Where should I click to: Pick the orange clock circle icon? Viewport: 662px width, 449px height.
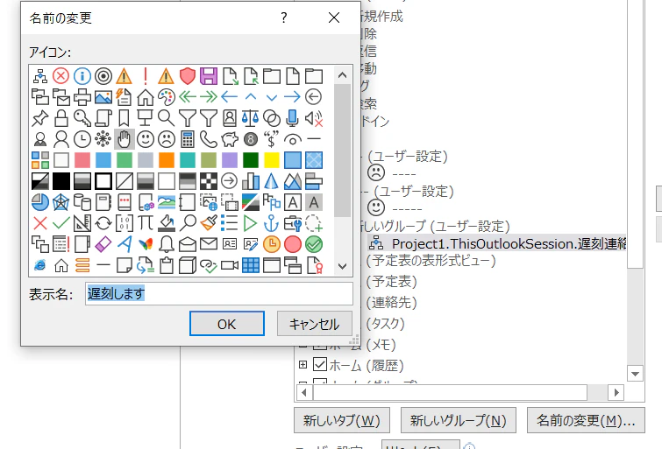point(272,244)
